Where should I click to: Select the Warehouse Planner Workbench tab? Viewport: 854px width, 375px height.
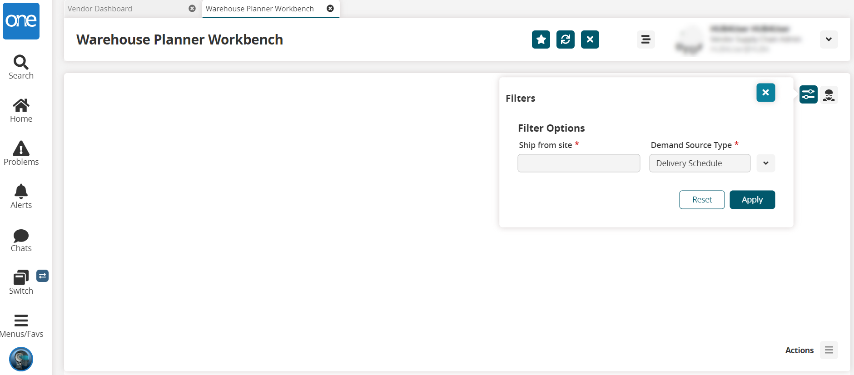259,9
